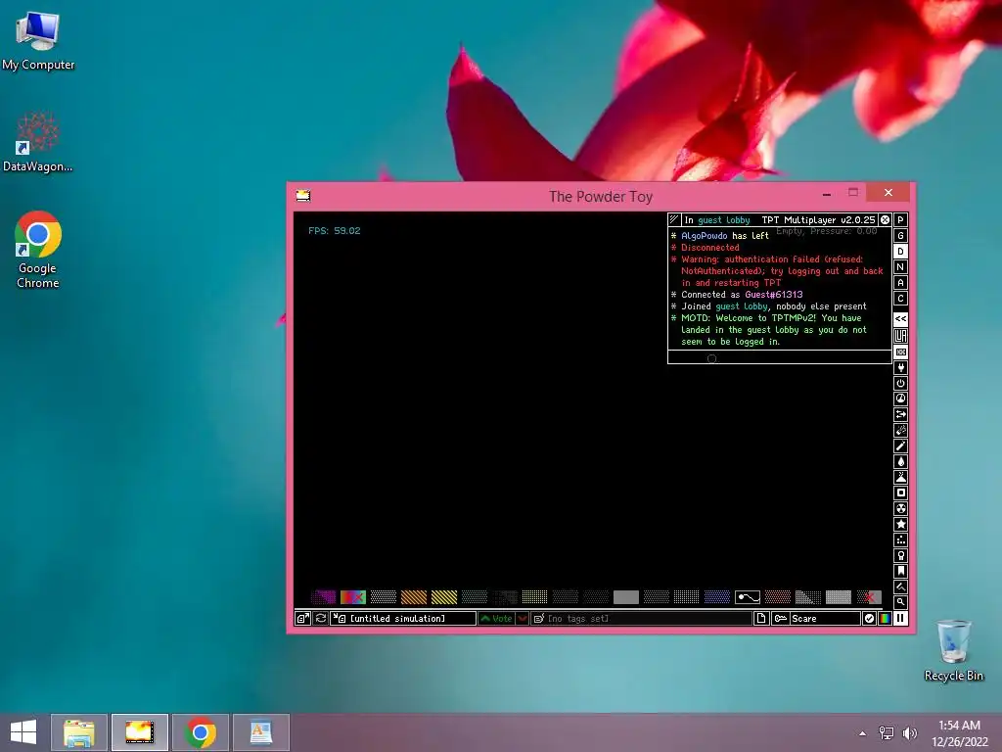This screenshot has height=752, width=1002.
Task: Close the TPT Multiplayer chat window
Action: pos(885,220)
